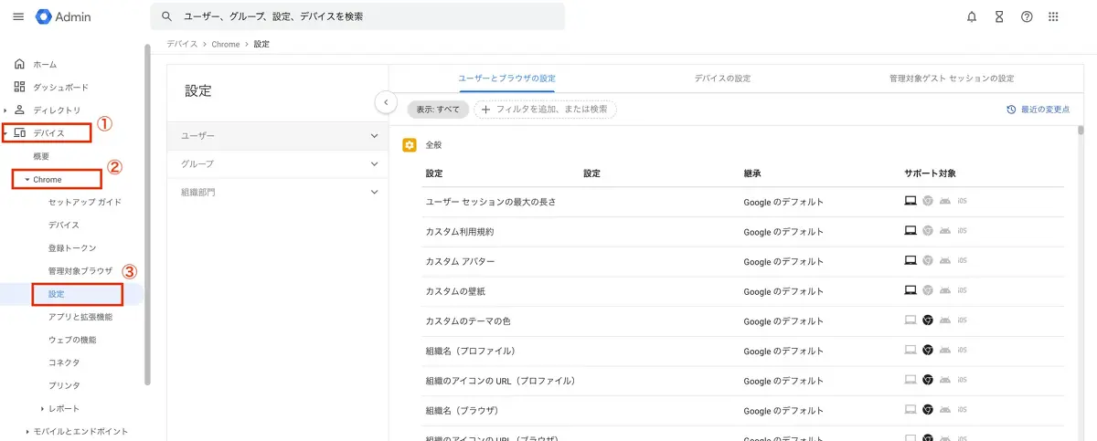
Task: Open プリンタ in the sidebar
Action: 64,385
